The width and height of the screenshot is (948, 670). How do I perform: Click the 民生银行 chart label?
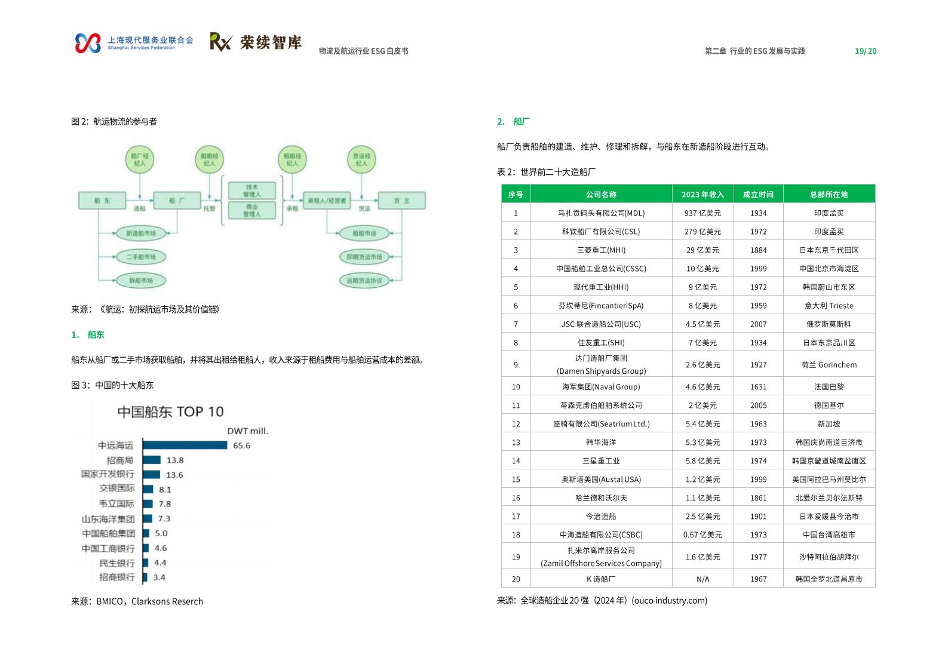[x=117, y=563]
